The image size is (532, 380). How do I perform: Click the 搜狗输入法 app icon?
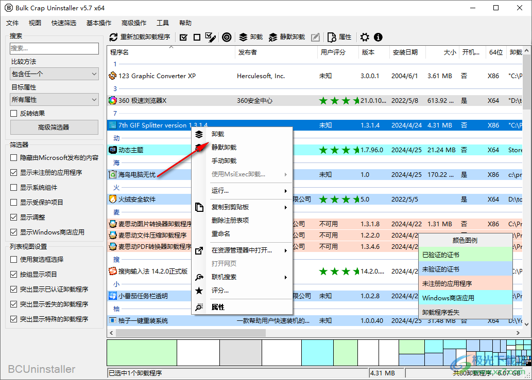(113, 272)
